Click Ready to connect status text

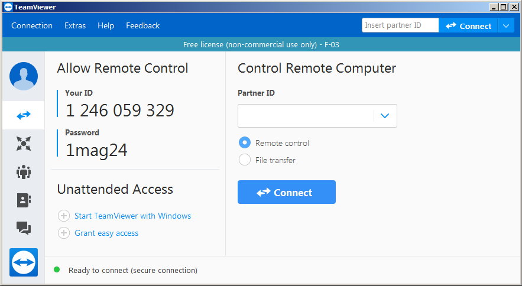click(x=133, y=271)
